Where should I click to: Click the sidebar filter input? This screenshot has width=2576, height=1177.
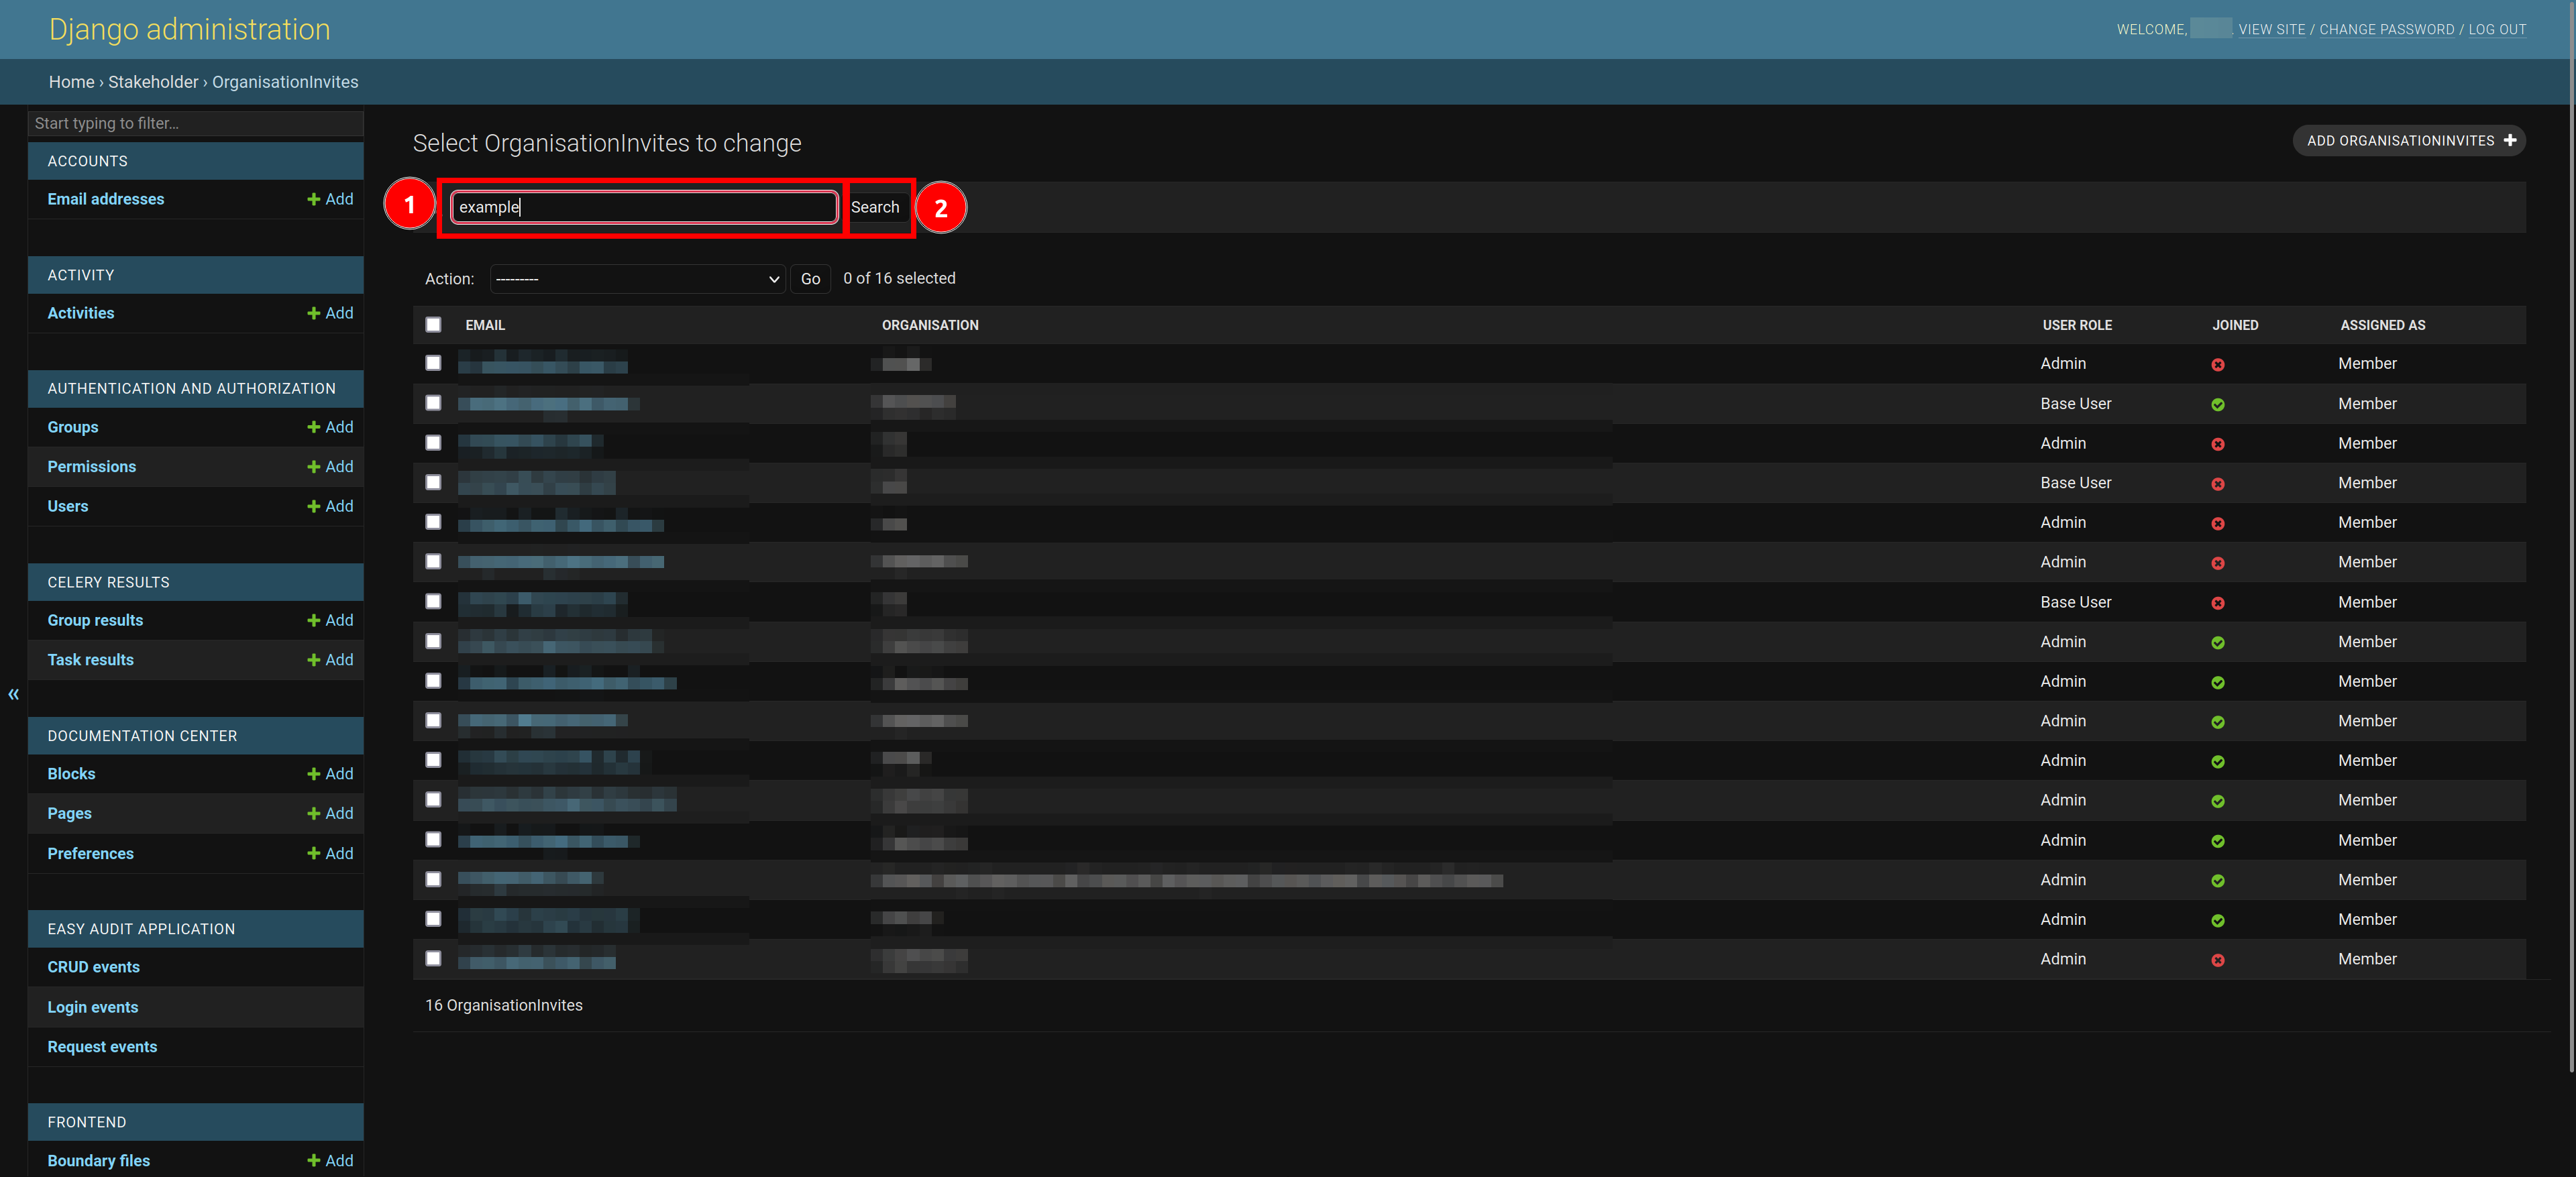click(196, 123)
